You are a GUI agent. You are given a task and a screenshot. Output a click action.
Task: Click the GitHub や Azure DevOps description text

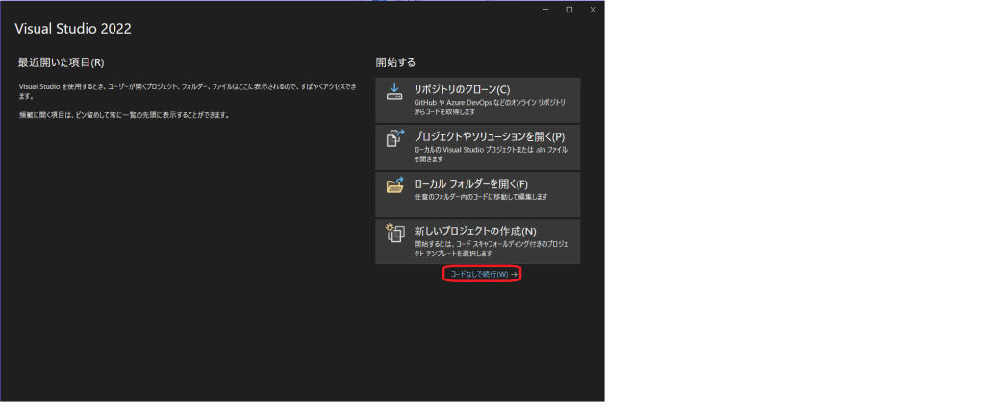[x=489, y=106]
